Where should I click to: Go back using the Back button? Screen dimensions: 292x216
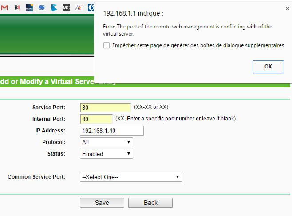(x=150, y=203)
